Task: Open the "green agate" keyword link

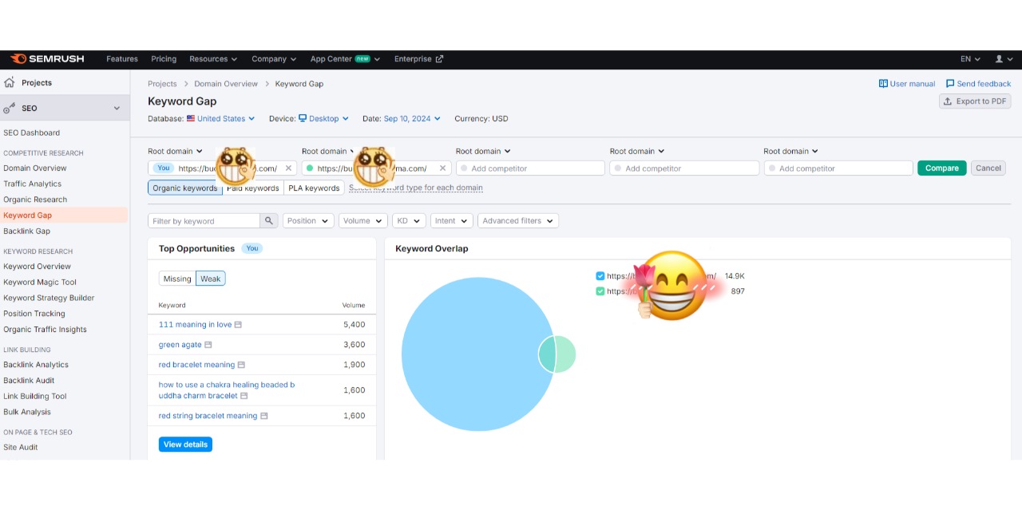Action: click(180, 345)
